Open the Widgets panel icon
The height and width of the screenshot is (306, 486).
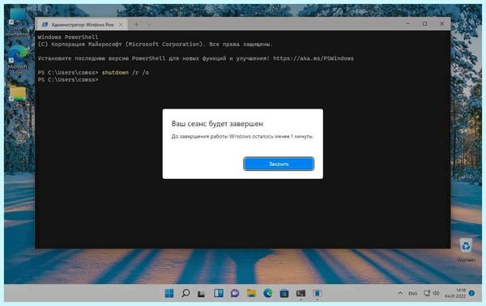pos(219,293)
